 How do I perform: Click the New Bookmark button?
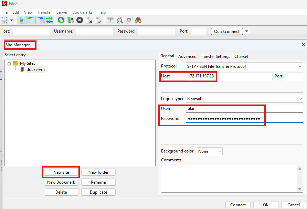coord(61,182)
